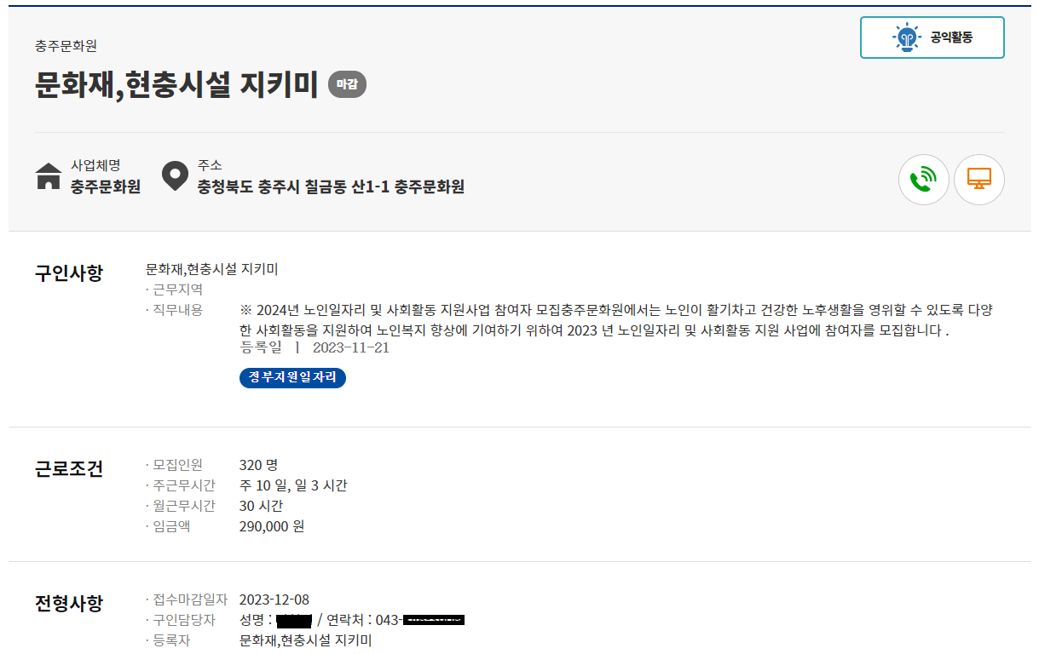Click the 주소 label

[210, 165]
